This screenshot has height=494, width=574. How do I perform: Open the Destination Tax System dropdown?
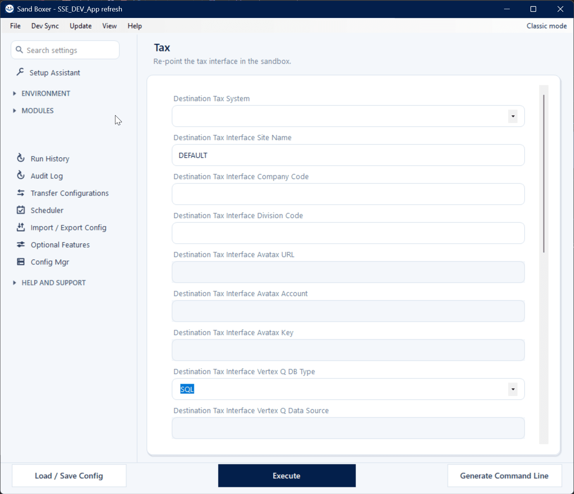click(x=513, y=116)
